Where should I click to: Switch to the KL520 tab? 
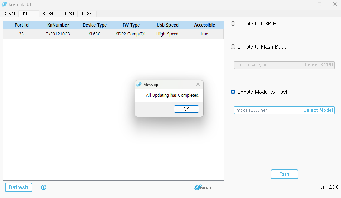pos(9,14)
